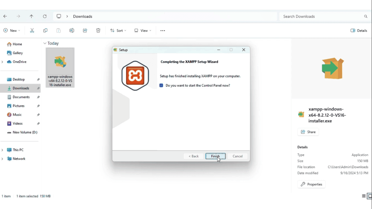Image resolution: width=372 pixels, height=209 pixels.
Task: Click the XAMPP logo in the Setup wizard
Action: 135,76
